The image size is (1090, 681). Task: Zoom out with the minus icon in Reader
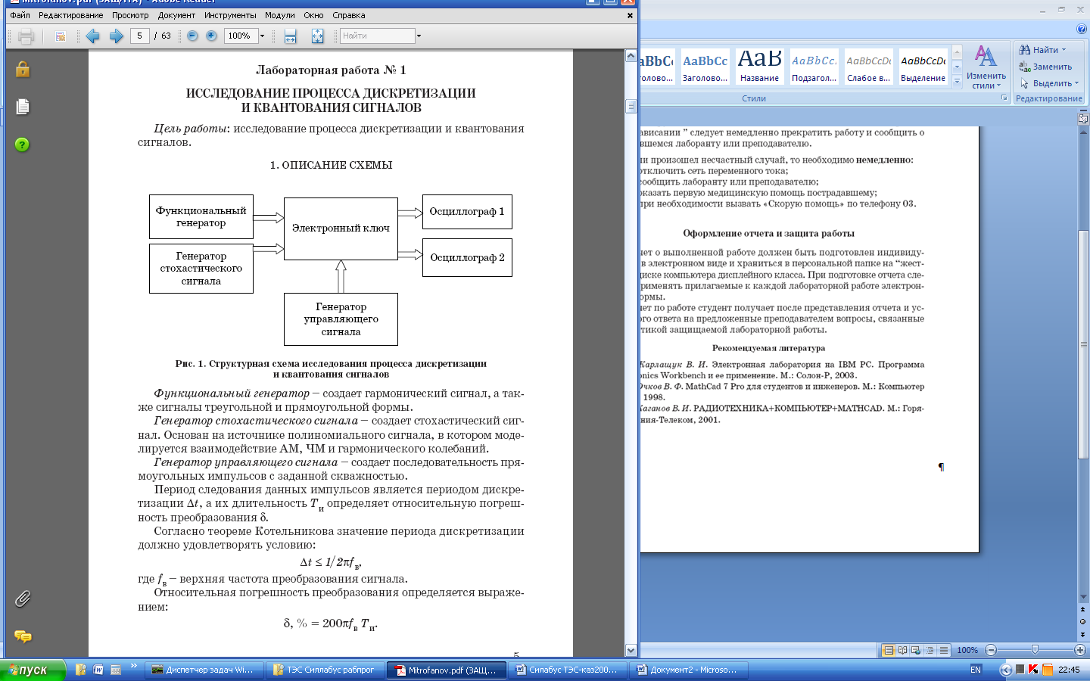[192, 36]
